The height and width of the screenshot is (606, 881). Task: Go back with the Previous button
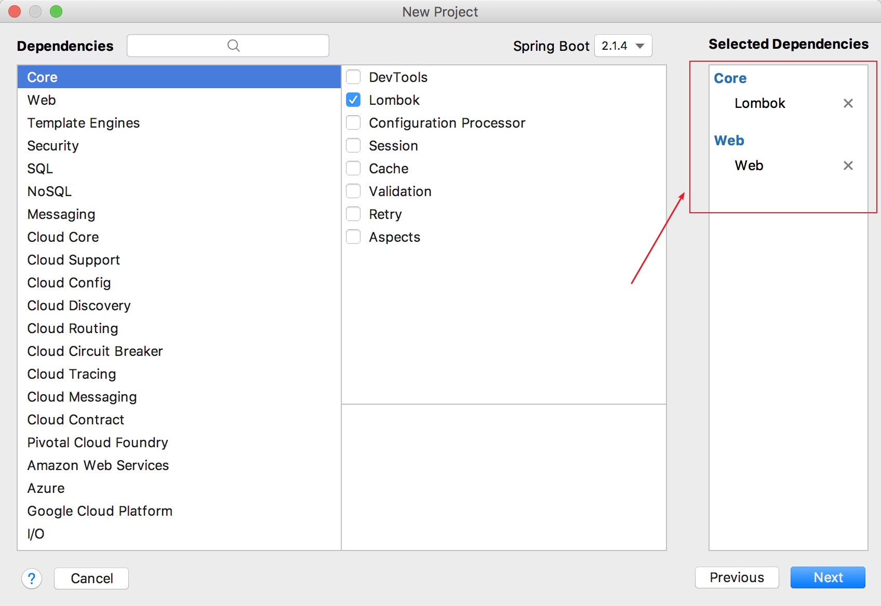click(737, 577)
